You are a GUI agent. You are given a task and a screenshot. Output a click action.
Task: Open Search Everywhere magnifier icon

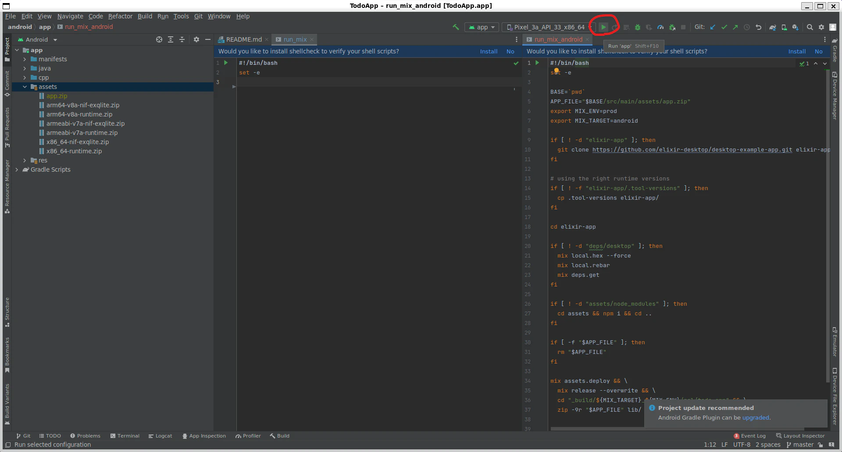point(810,27)
